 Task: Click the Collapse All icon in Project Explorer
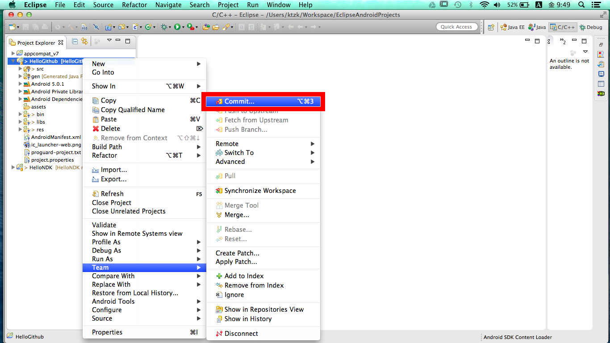(74, 41)
